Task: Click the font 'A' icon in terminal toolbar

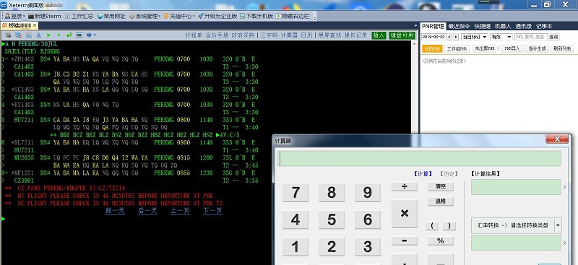Action: pyautogui.click(x=39, y=35)
